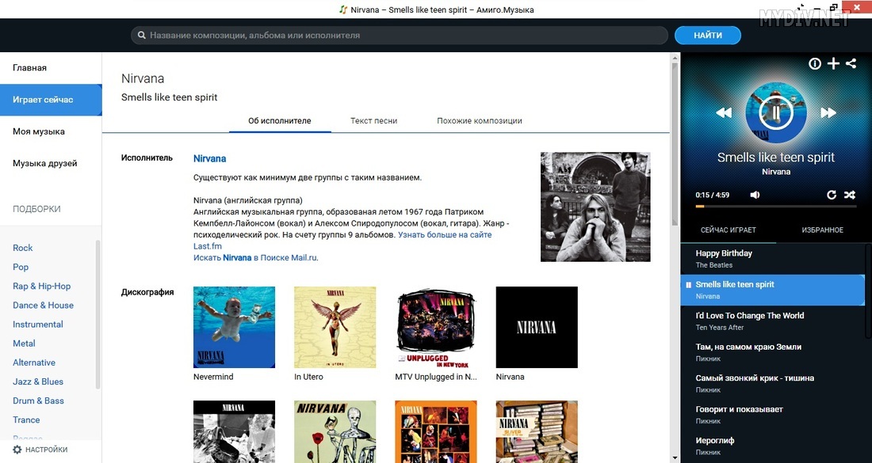Image resolution: width=872 pixels, height=463 pixels.
Task: Pause the playing song
Action: [776, 112]
